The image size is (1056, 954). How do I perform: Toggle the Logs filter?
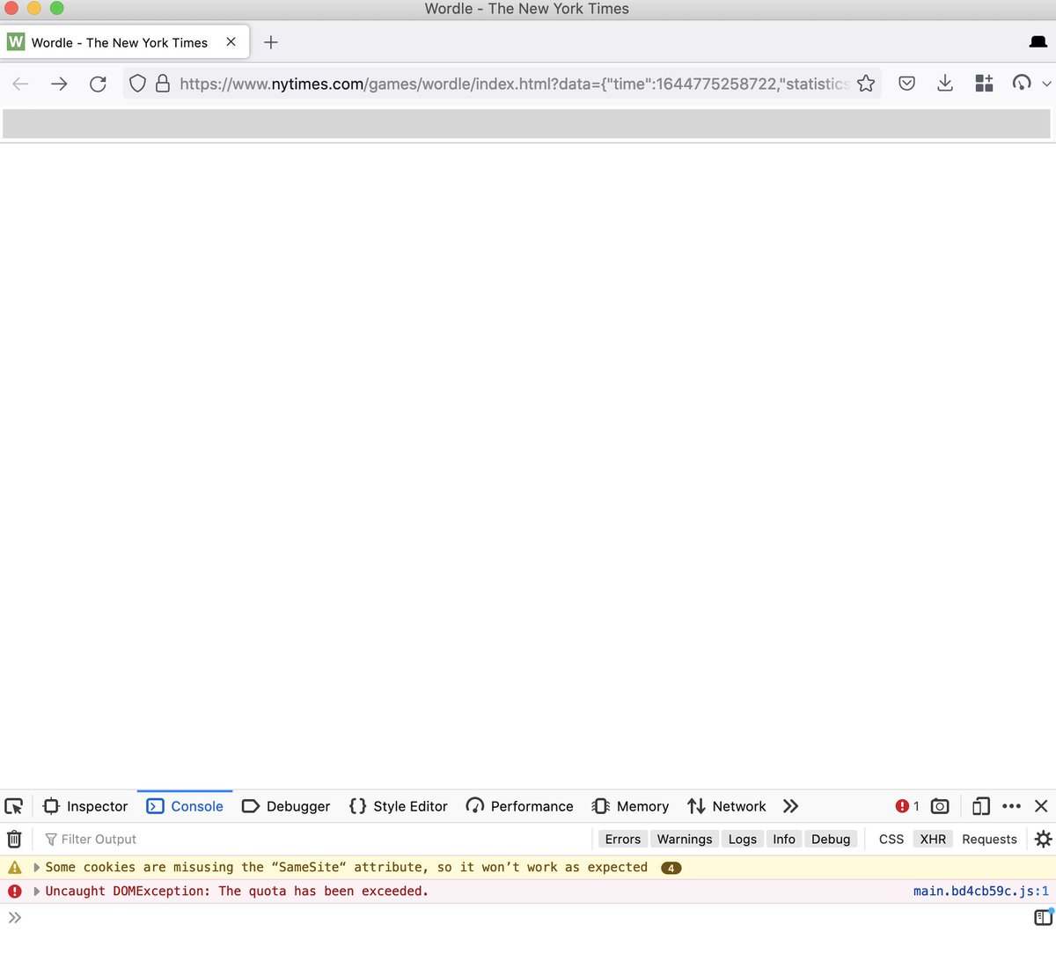point(742,839)
